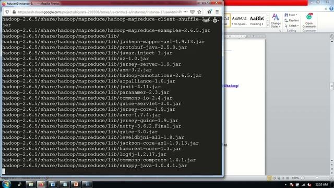This screenshot has height=188, width=334.
Task: Open the Windows Start button
Action: [x=6, y=184]
